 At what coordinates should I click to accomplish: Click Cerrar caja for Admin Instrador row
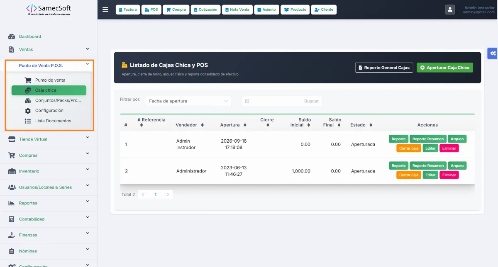[x=409, y=148]
